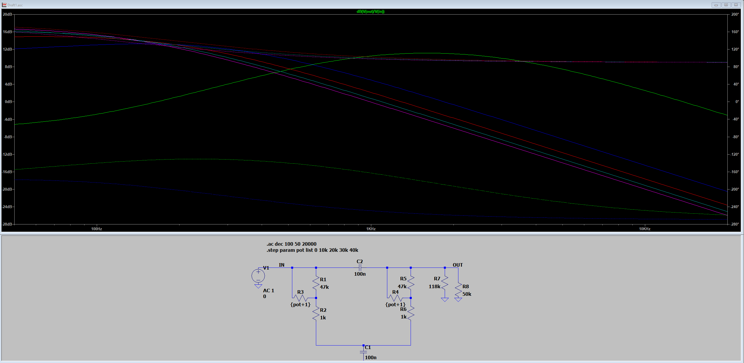Viewport: 744px width, 363px height.
Task: Click the -28dB label on the left axis
Action: (7, 224)
